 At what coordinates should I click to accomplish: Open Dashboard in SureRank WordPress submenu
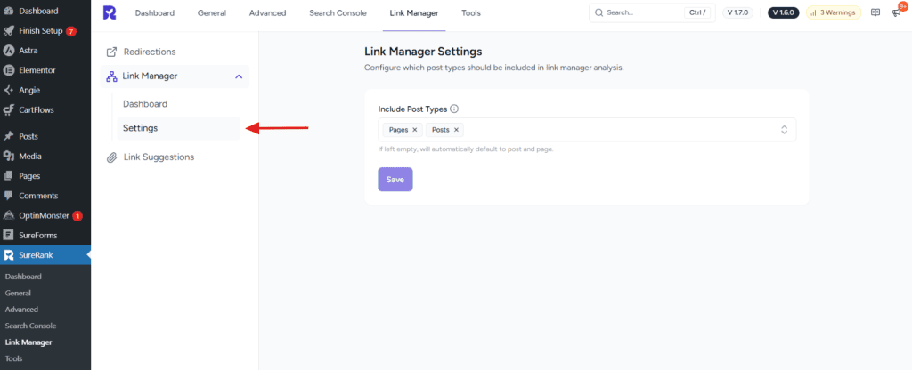click(x=23, y=277)
